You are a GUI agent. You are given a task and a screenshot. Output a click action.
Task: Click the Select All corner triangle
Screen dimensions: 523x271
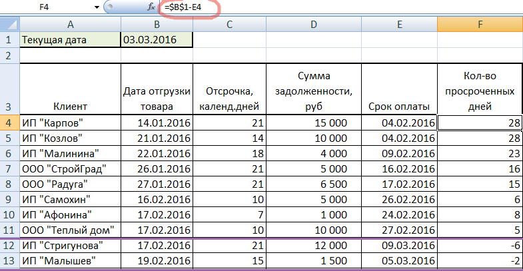(9, 24)
